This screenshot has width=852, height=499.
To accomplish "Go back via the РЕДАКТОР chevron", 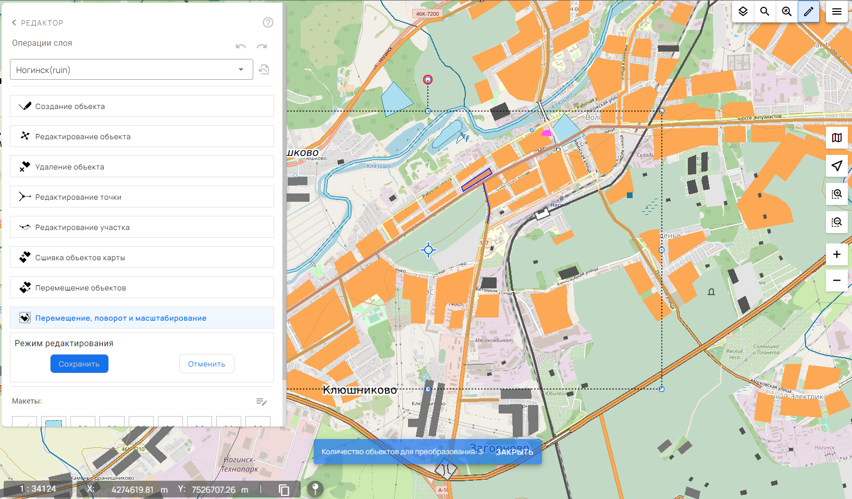I will pos(14,22).
